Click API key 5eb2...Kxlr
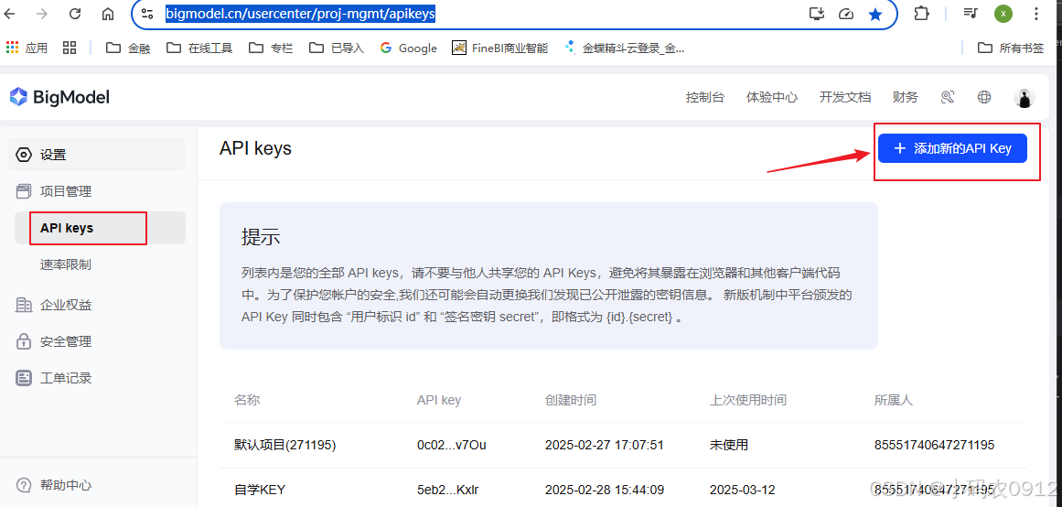This screenshot has width=1062, height=507. pyautogui.click(x=447, y=490)
